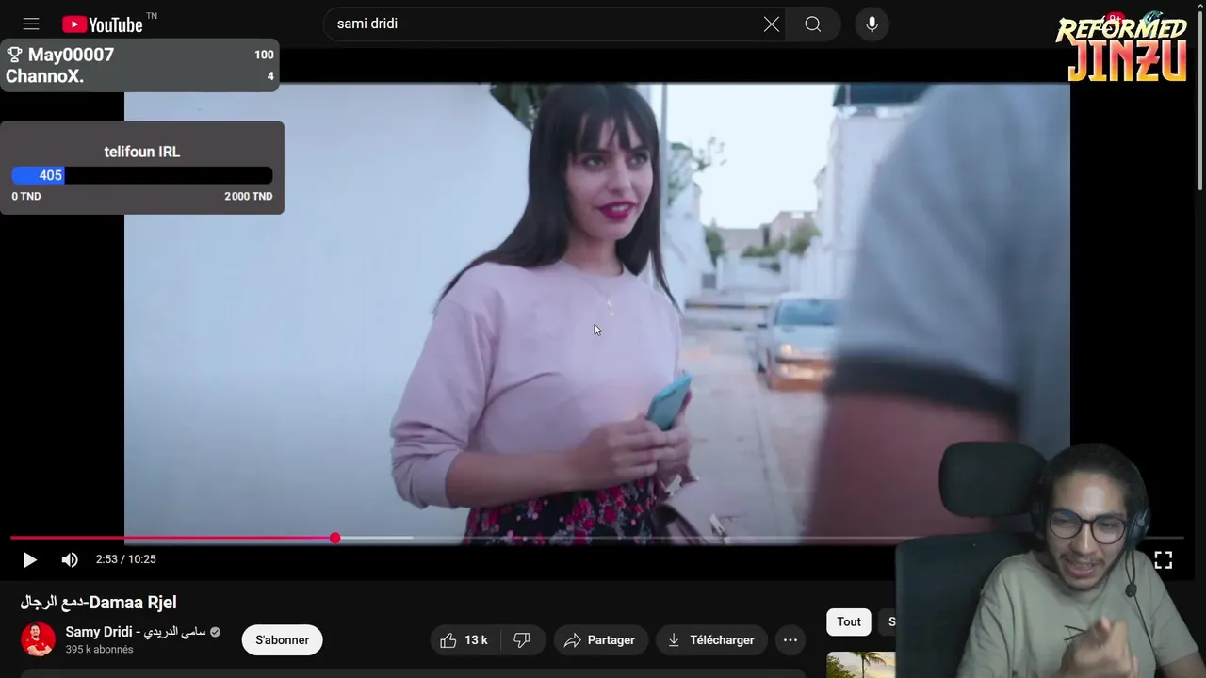Open the YouTube hamburger guide menu
The width and height of the screenshot is (1206, 678).
[31, 24]
